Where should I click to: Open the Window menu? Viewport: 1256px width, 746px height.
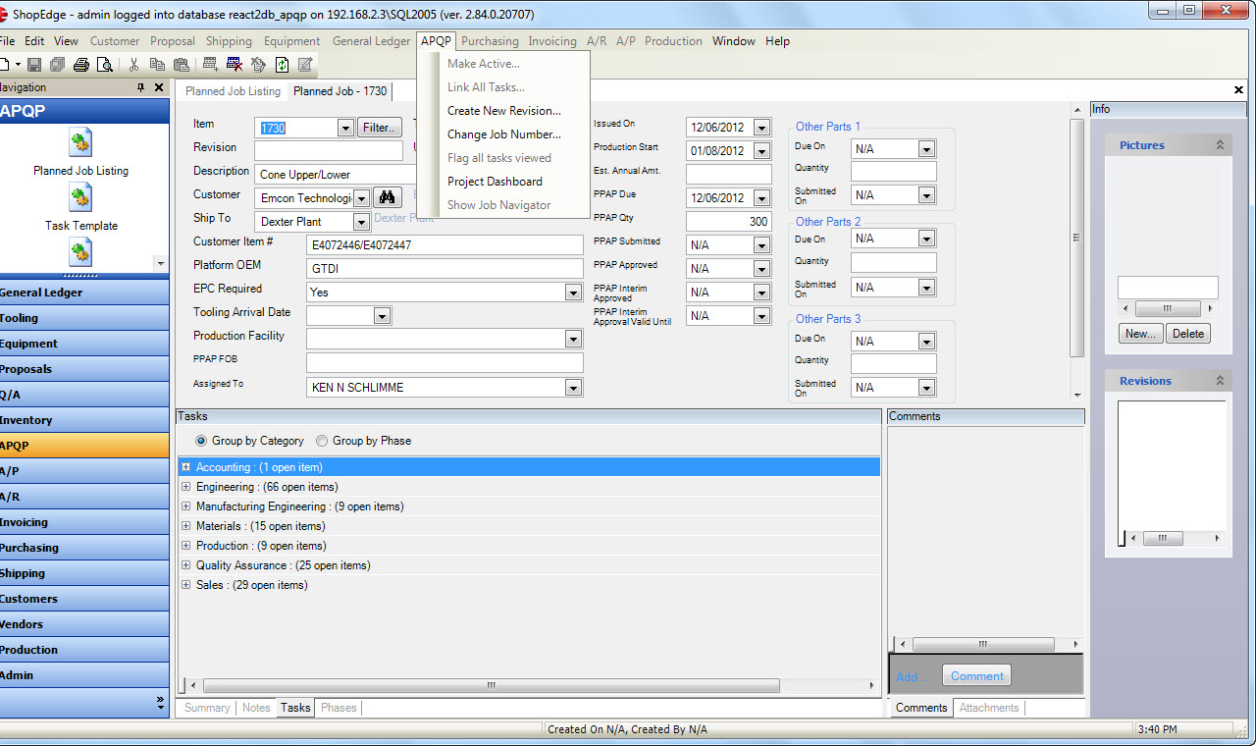pyautogui.click(x=734, y=41)
